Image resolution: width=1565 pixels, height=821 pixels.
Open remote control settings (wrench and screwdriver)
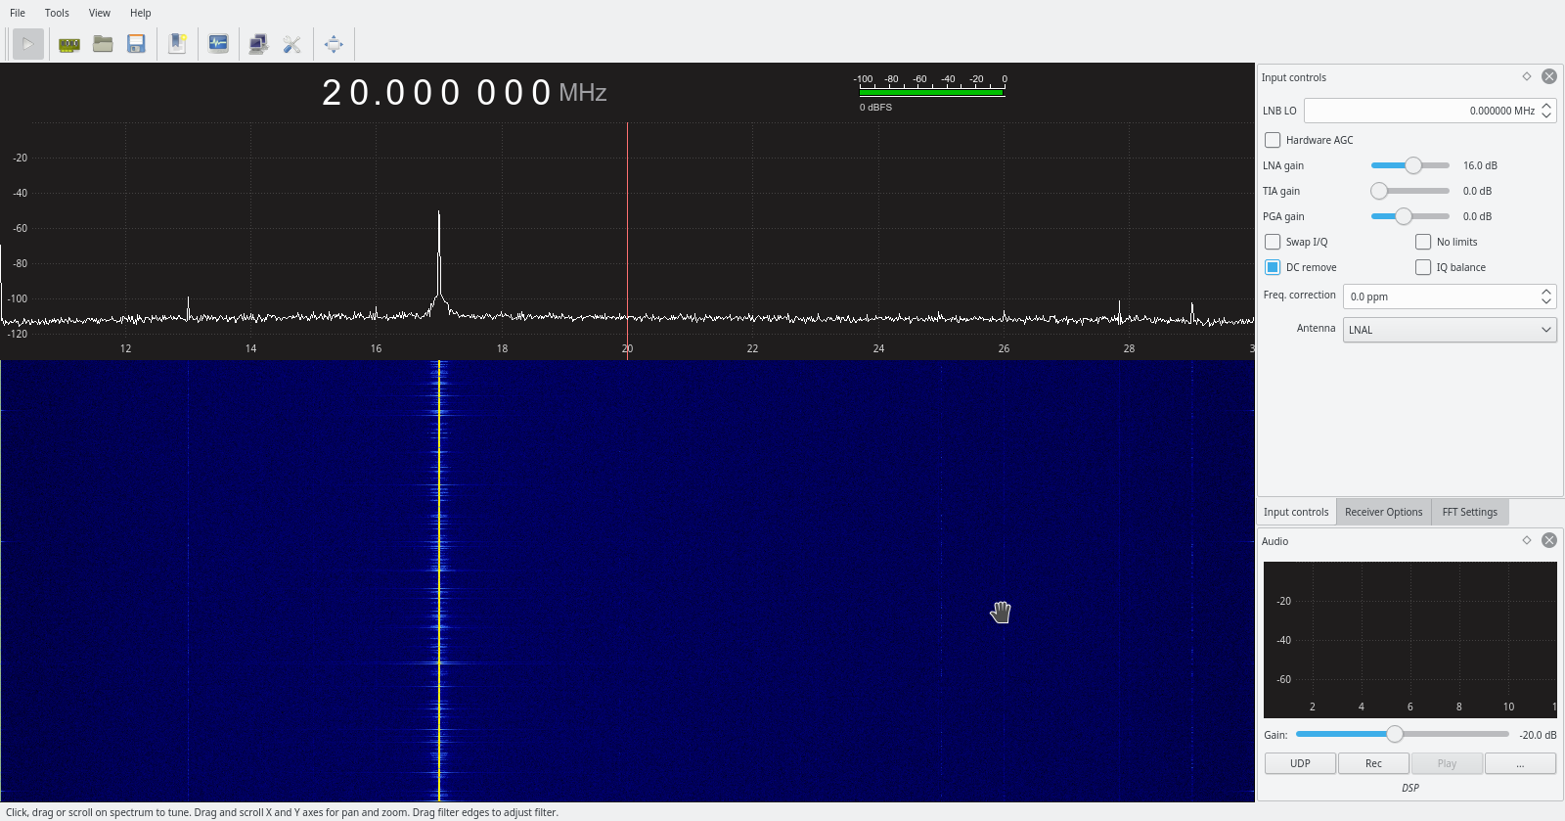click(291, 44)
